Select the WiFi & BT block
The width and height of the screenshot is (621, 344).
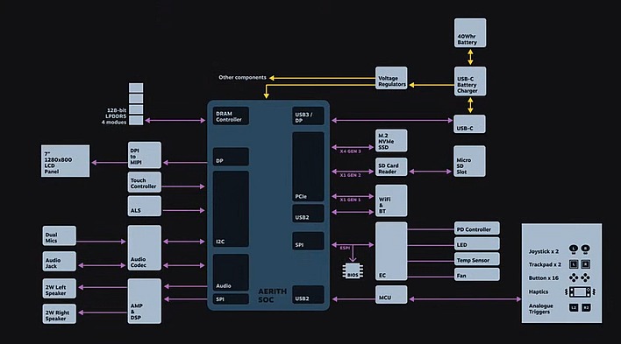click(391, 200)
